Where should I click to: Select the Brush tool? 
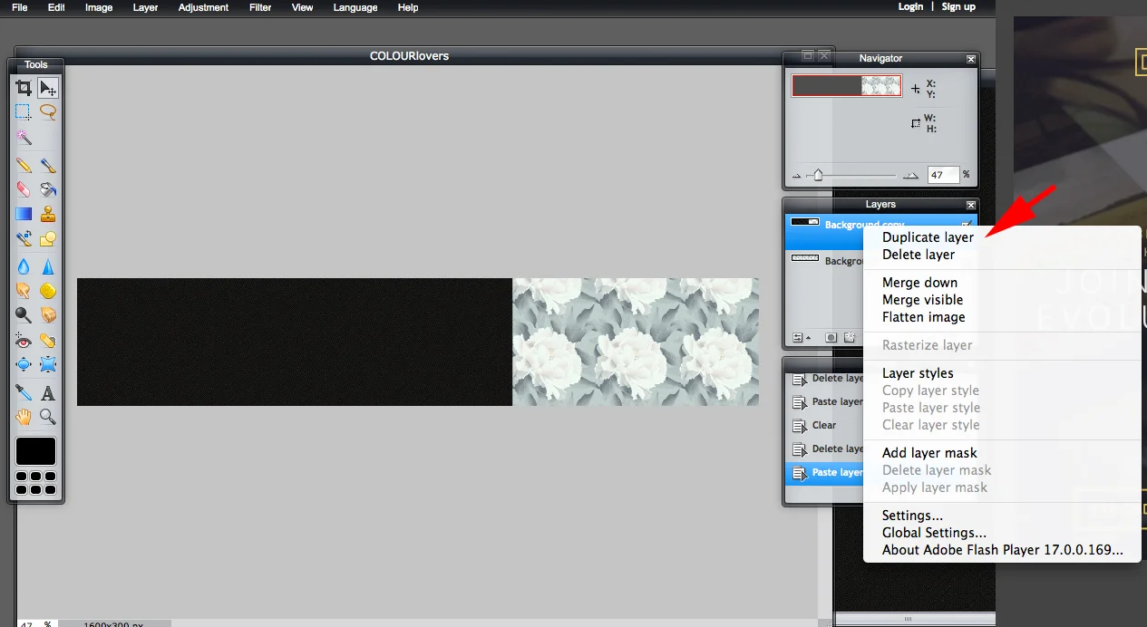click(48, 166)
